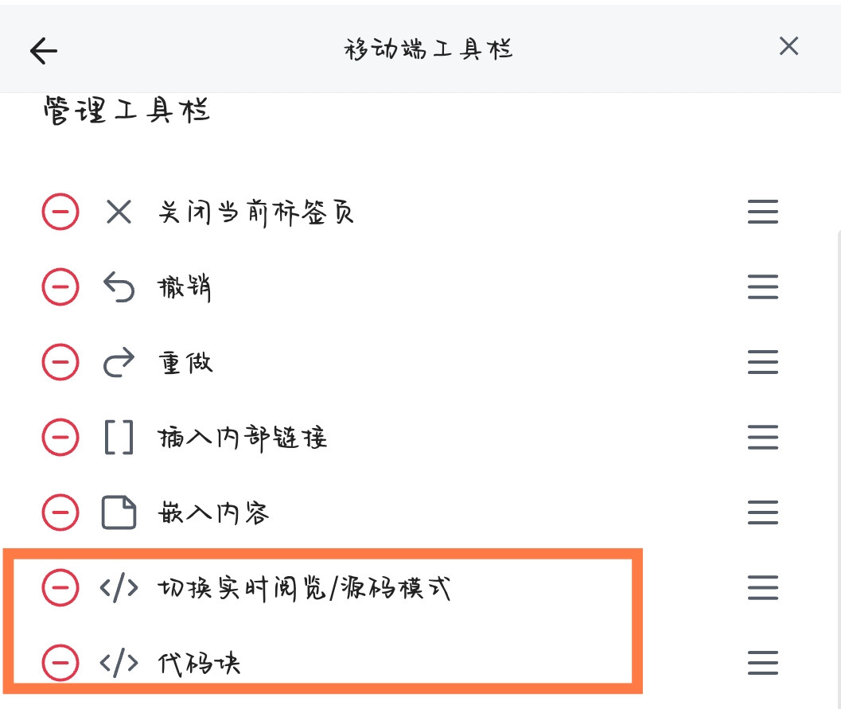Select the 重做 redo arrow icon
This screenshot has height=709, width=841.
[119, 362]
